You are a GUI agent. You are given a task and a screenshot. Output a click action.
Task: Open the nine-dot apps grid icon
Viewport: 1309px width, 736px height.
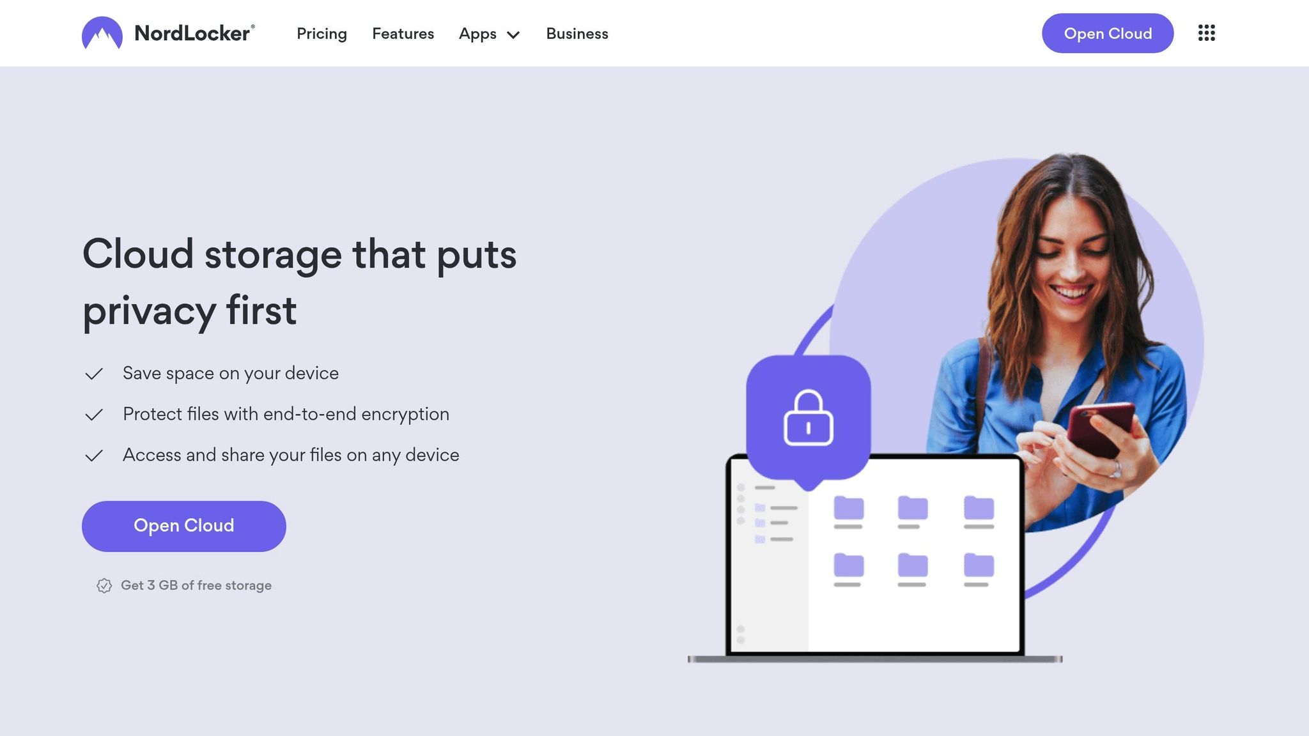[1206, 33]
